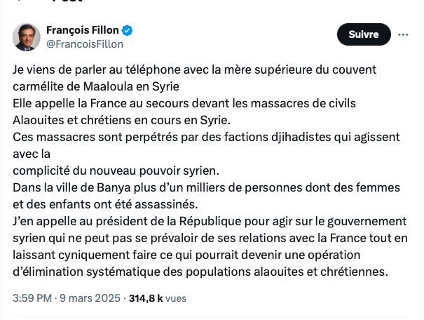Open François Fillon's profile picture
Image resolution: width=424 pixels, height=320 pixels.
tap(27, 37)
